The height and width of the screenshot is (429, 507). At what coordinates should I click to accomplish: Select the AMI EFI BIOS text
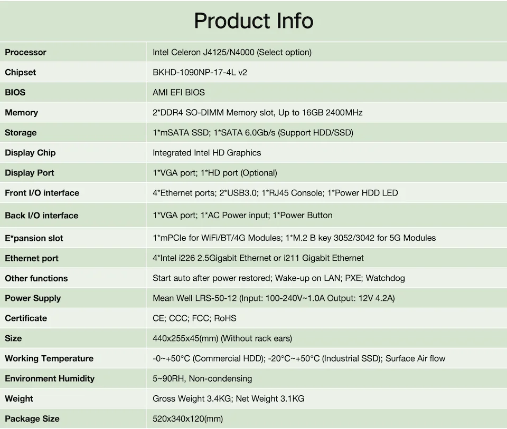tap(179, 92)
